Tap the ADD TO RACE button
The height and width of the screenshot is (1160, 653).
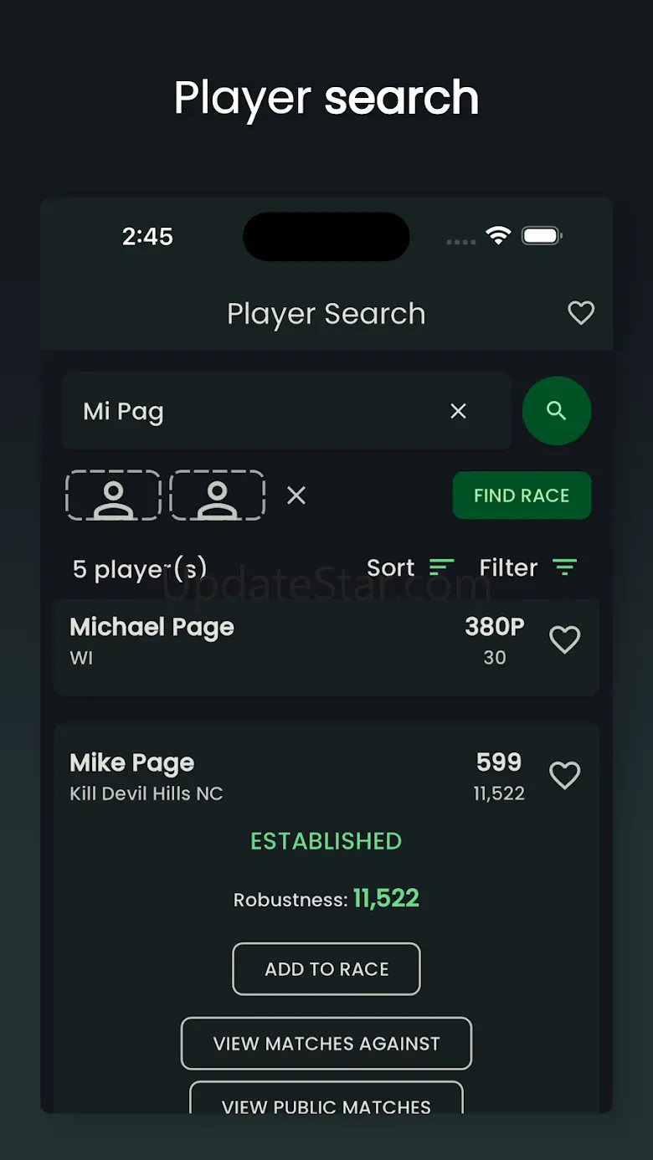click(x=326, y=969)
